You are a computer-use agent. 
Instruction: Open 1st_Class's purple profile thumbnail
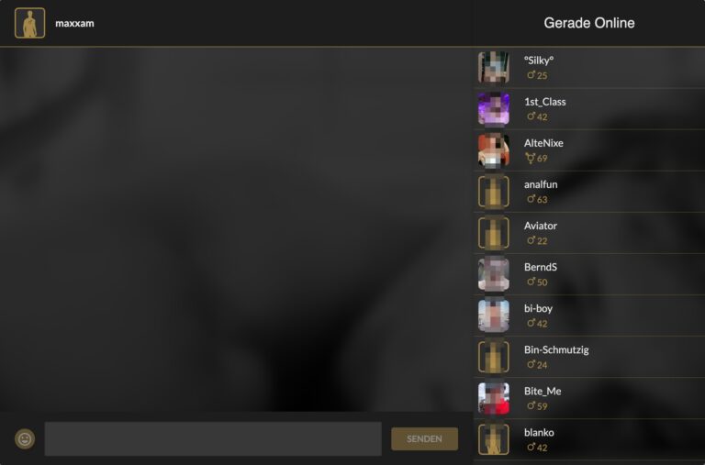click(494, 109)
